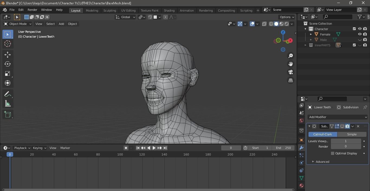This screenshot has height=191, width=370.
Task: Uncheck the Character collection exclude checkbox
Action: pos(354,29)
